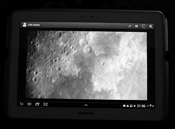Tap the fit-to-screen frame icon
The height and width of the screenshot is (129, 175).
pyautogui.click(x=143, y=26)
